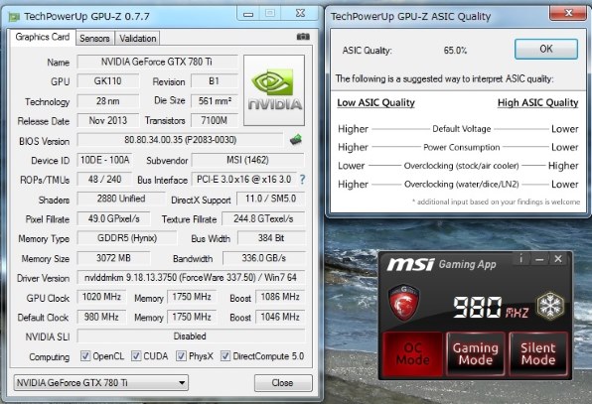Activate Gaming Mode in MSI Gaming App

tap(476, 353)
